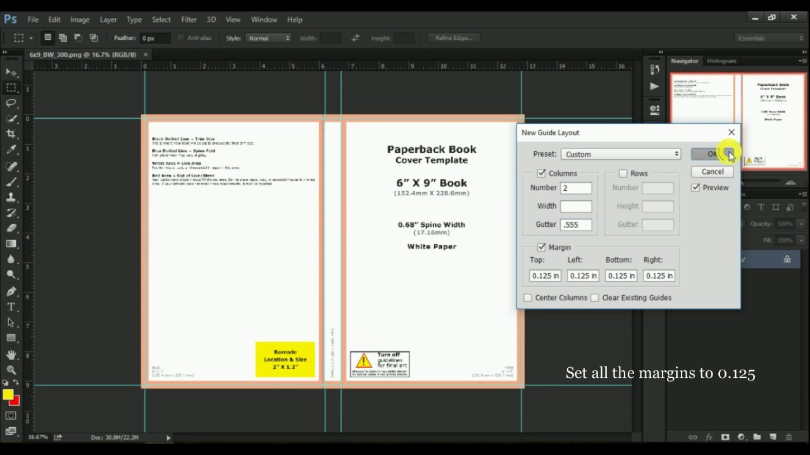Open the status bar info arrow
The height and width of the screenshot is (455, 810).
[168, 437]
